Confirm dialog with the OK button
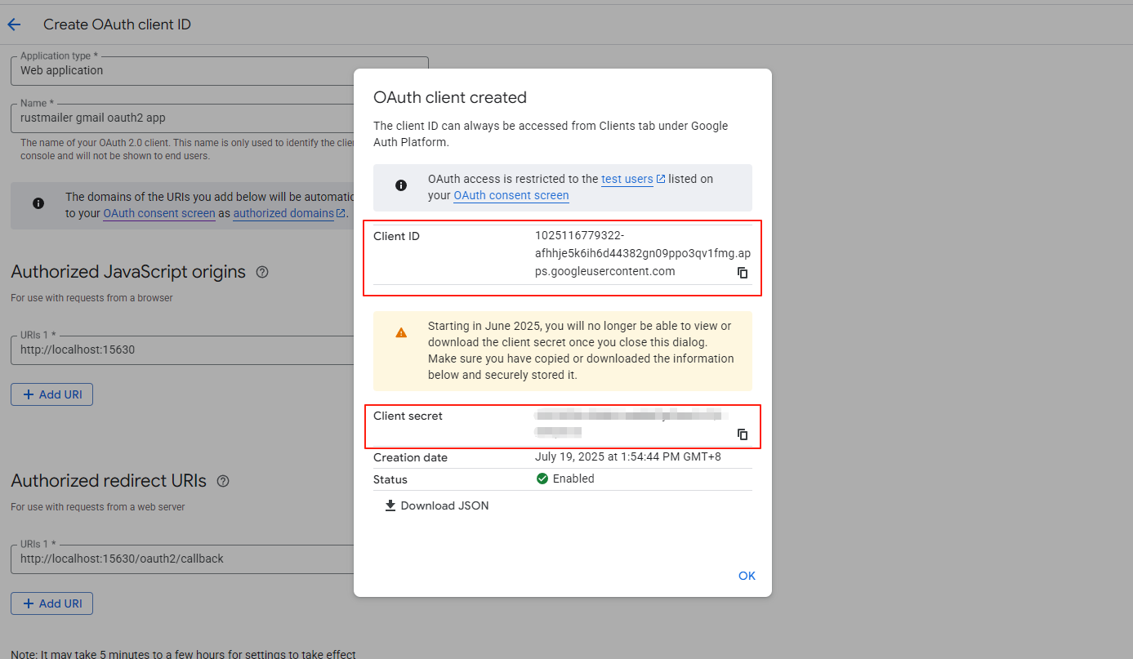 [747, 576]
